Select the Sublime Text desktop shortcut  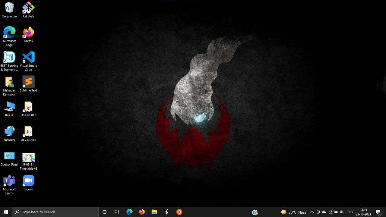tap(28, 84)
